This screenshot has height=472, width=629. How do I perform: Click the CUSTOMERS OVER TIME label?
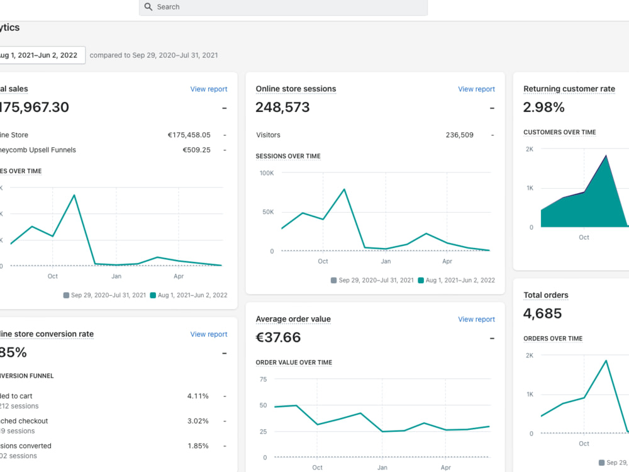[x=560, y=132]
